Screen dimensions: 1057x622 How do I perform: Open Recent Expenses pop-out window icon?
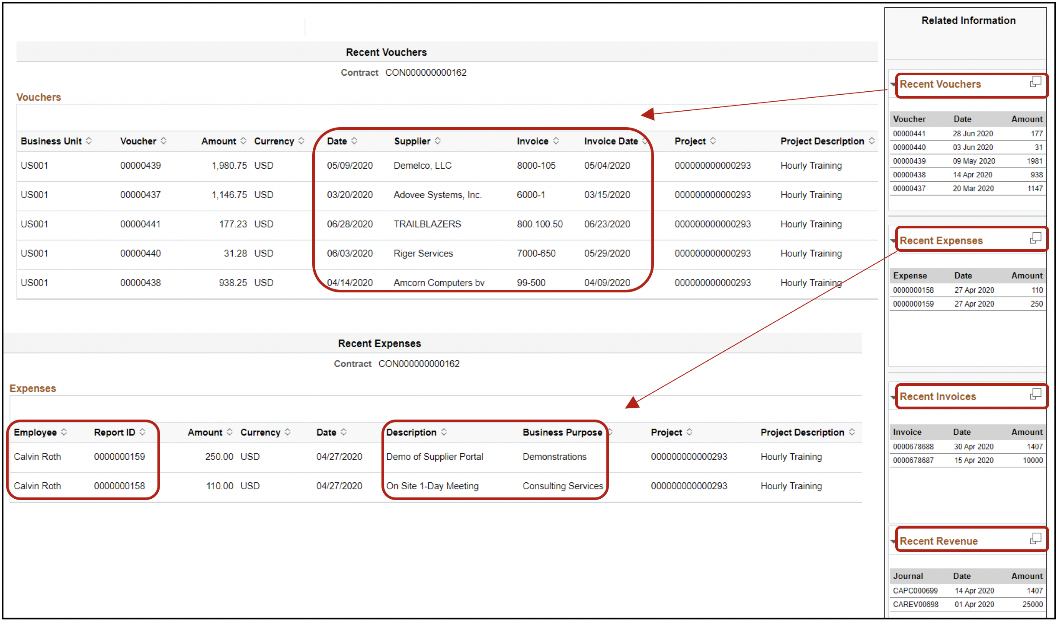(1035, 238)
